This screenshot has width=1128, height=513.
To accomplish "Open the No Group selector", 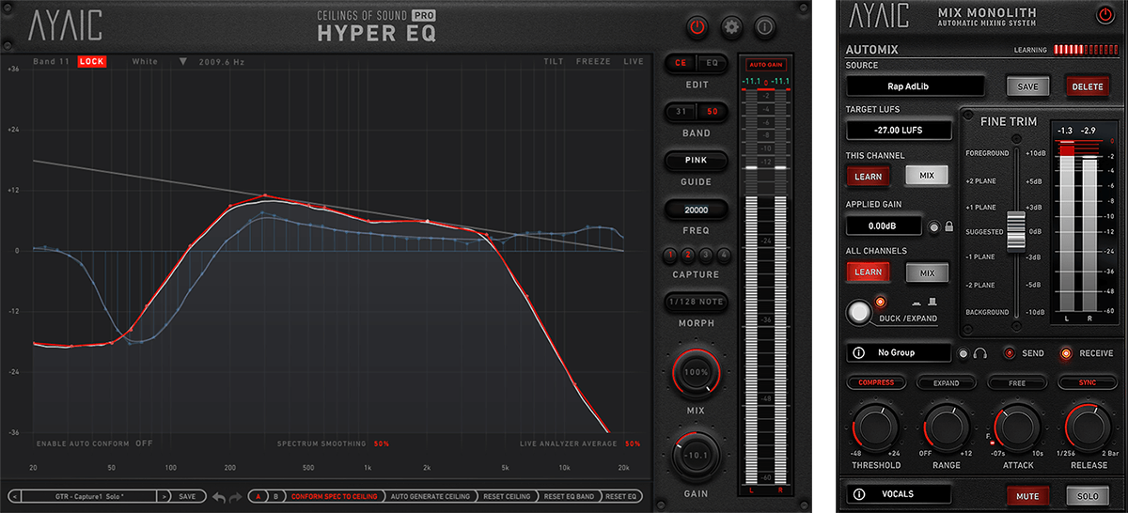I will coord(898,353).
